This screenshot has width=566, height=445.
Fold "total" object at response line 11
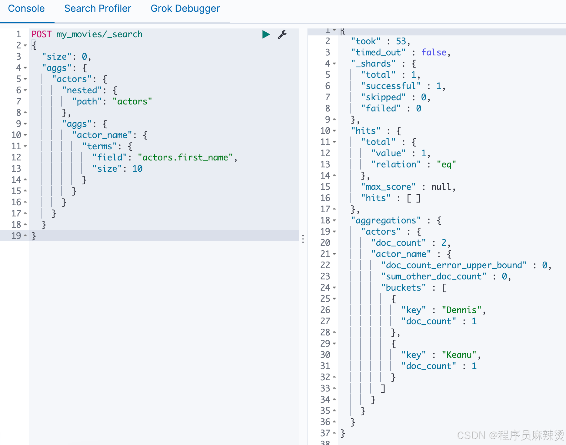point(335,142)
